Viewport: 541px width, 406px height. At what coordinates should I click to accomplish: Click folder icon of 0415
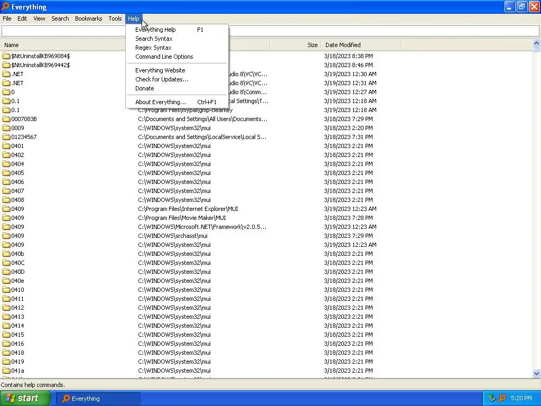tap(6, 335)
